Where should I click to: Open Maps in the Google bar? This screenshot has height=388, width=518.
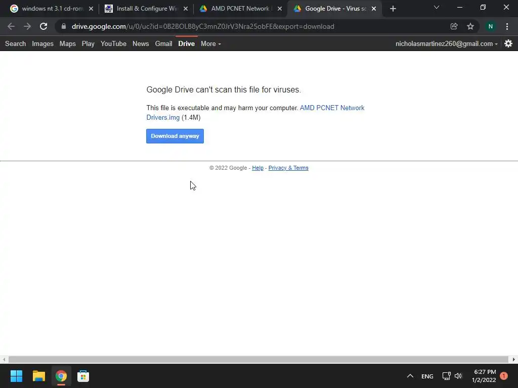[x=68, y=43]
